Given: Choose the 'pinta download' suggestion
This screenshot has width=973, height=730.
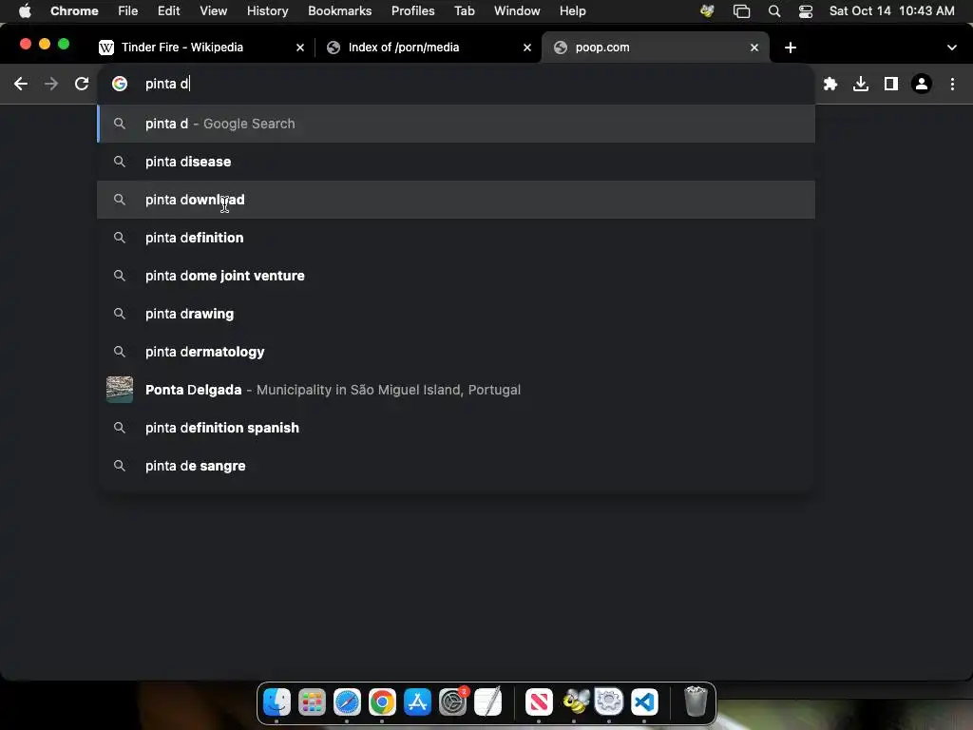Looking at the screenshot, I should [x=456, y=200].
